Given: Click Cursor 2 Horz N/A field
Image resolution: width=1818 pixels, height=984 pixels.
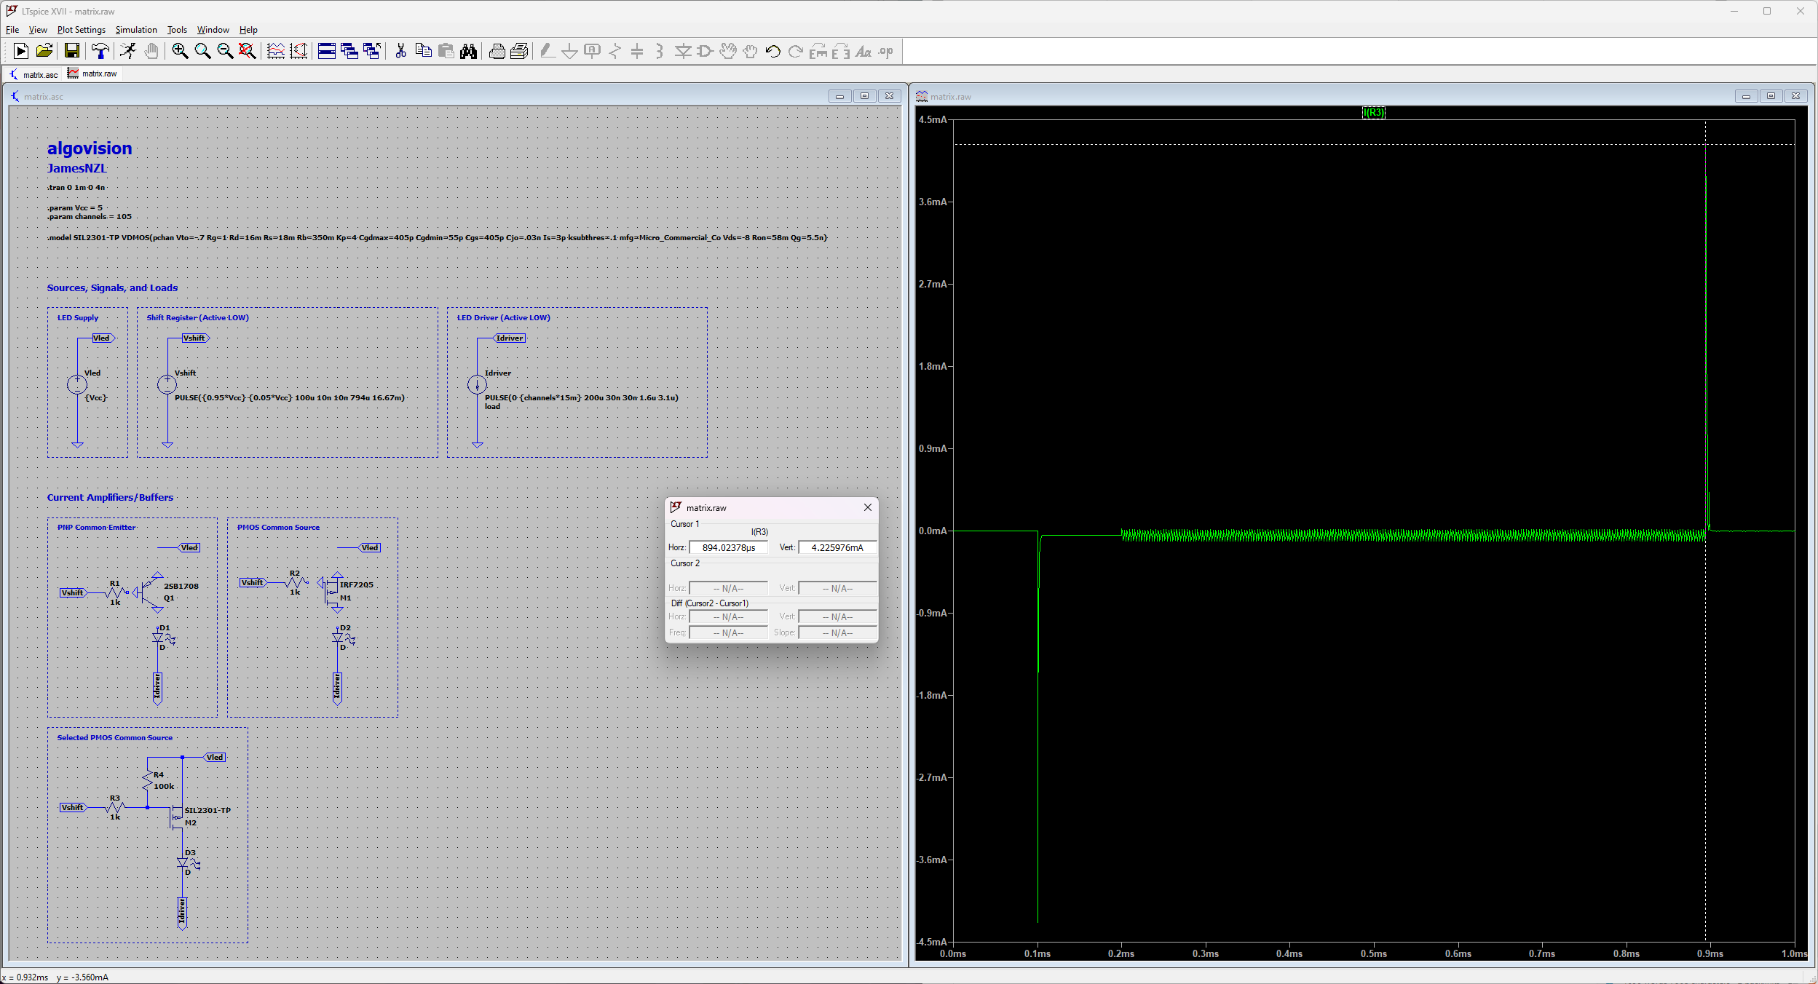Looking at the screenshot, I should click(x=728, y=588).
